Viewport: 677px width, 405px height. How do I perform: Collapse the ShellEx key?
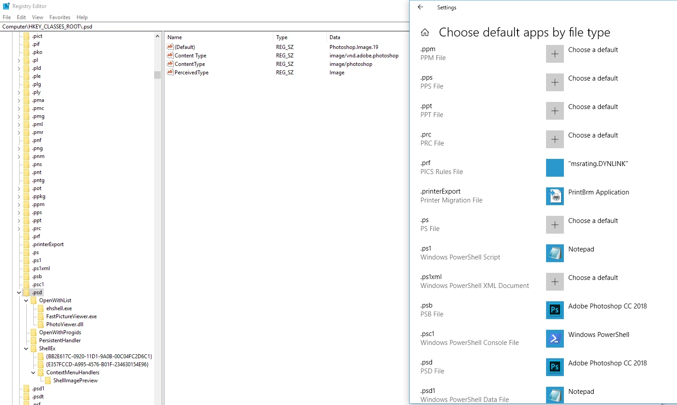(26, 348)
